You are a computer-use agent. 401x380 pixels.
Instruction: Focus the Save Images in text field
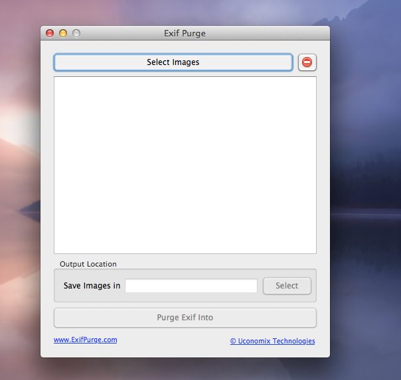[x=191, y=286]
